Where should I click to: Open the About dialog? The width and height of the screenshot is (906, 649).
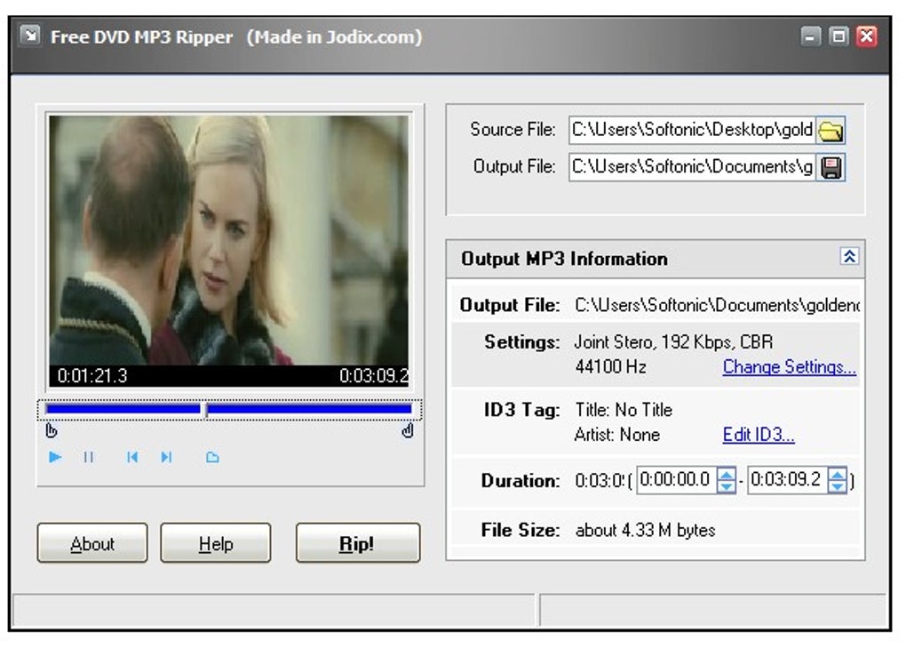[92, 543]
